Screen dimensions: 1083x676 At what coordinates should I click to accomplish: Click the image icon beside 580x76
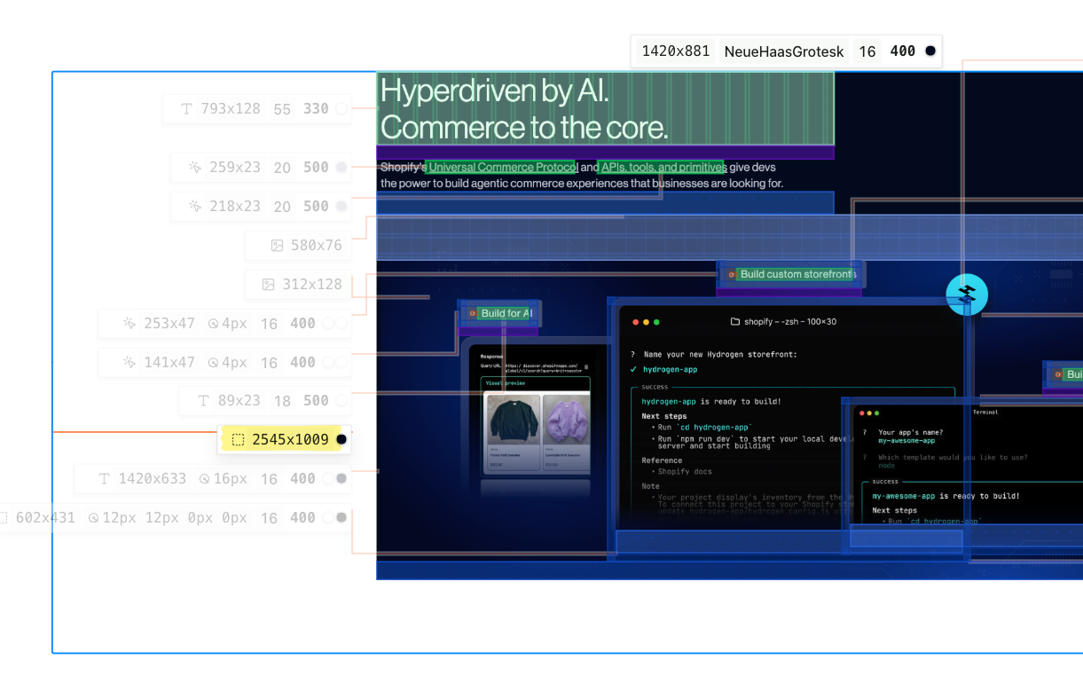click(x=277, y=245)
